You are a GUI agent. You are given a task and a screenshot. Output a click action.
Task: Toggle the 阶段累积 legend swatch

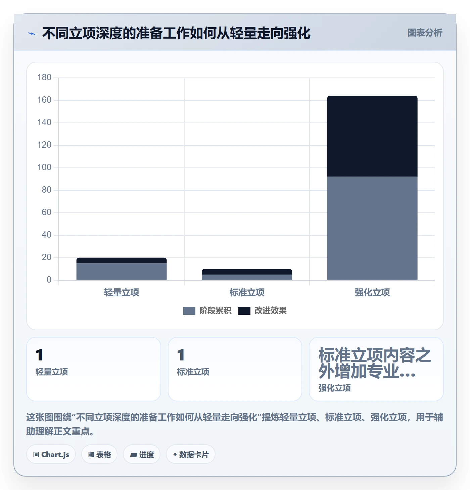(189, 311)
